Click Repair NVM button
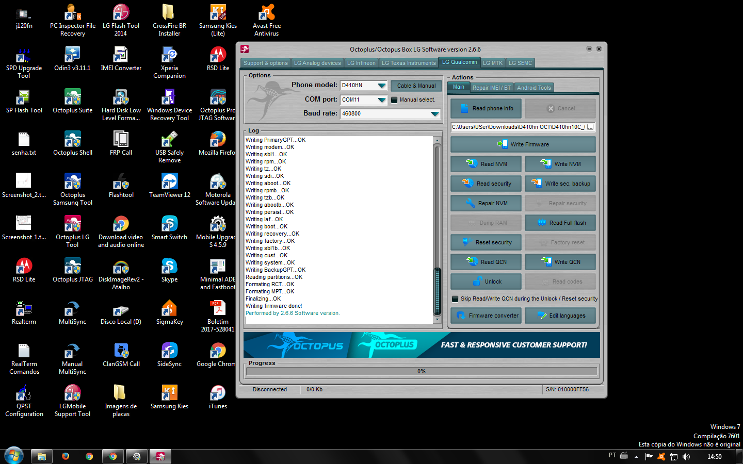Screen dimensions: 743x464 pyautogui.click(x=486, y=203)
